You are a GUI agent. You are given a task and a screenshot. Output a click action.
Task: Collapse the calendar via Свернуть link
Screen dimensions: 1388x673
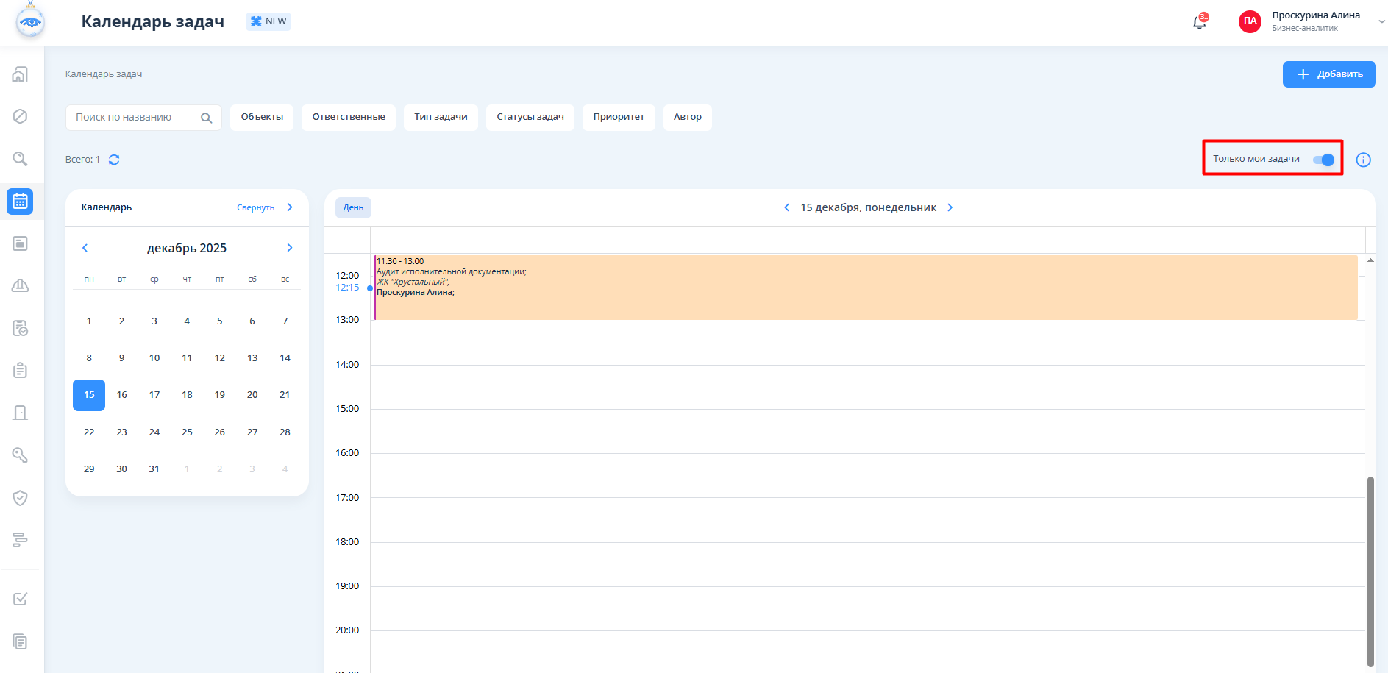pos(255,207)
